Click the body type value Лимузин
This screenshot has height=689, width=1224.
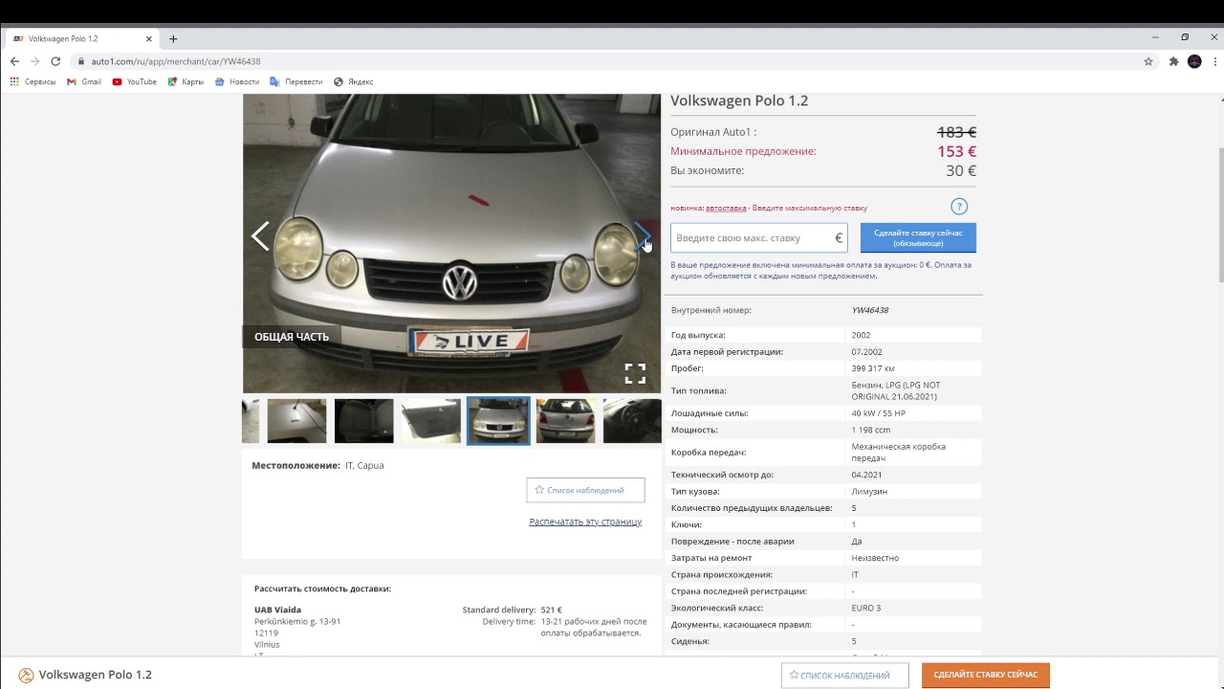pos(869,491)
